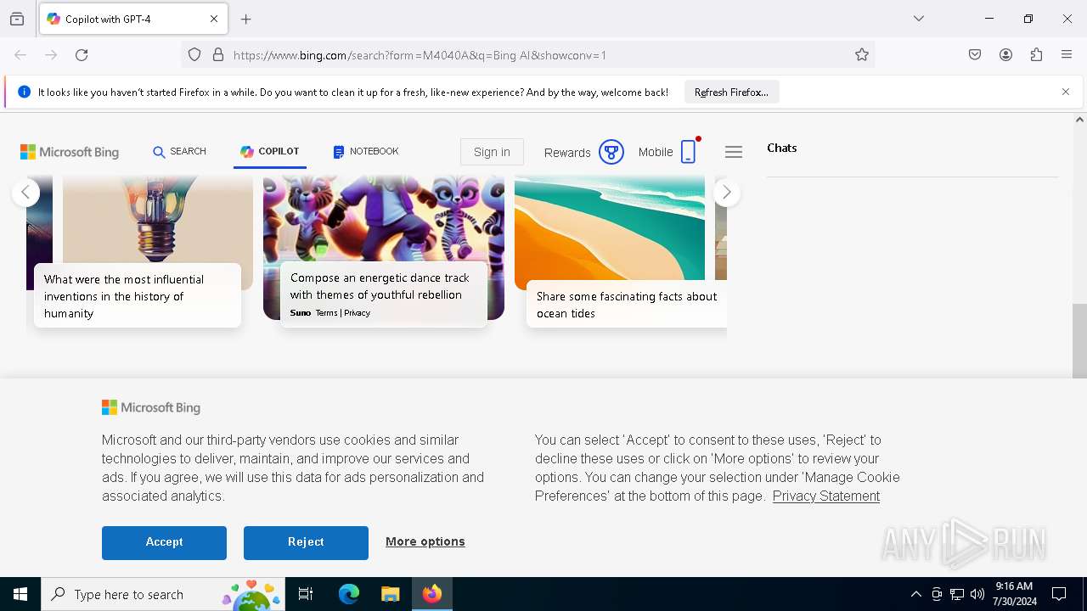1087x611 pixels.
Task: Show next suggestion cards with right arrow
Action: coord(726,193)
